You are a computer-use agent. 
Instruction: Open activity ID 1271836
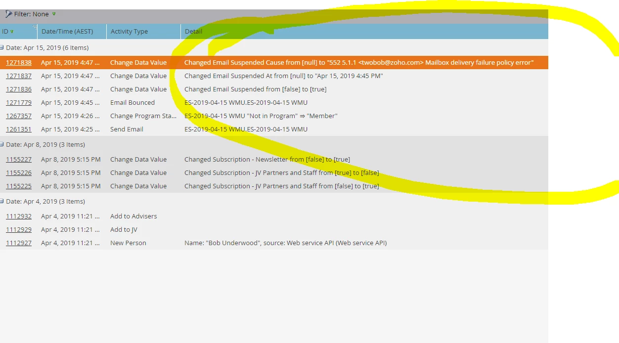point(19,89)
